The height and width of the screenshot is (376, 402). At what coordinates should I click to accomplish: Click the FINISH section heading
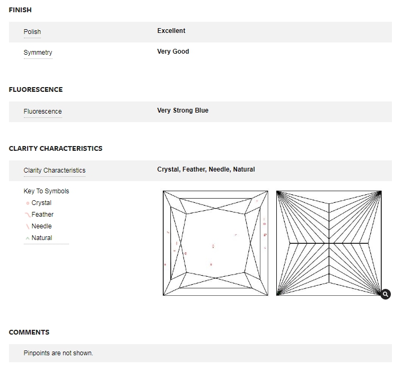pyautogui.click(x=20, y=10)
